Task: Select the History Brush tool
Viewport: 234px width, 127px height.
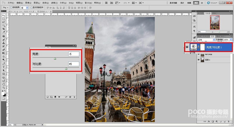Action: pyautogui.click(x=4, y=46)
